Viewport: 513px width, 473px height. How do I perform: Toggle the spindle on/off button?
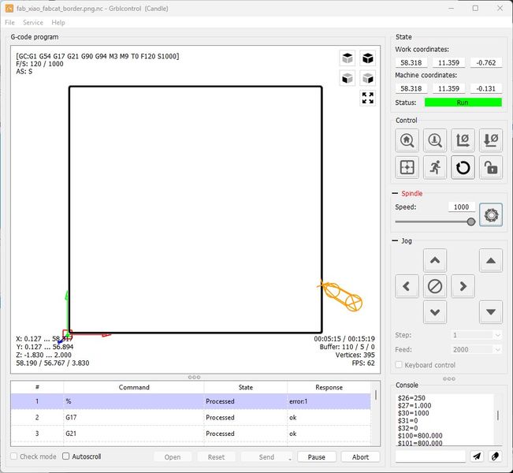[491, 214]
